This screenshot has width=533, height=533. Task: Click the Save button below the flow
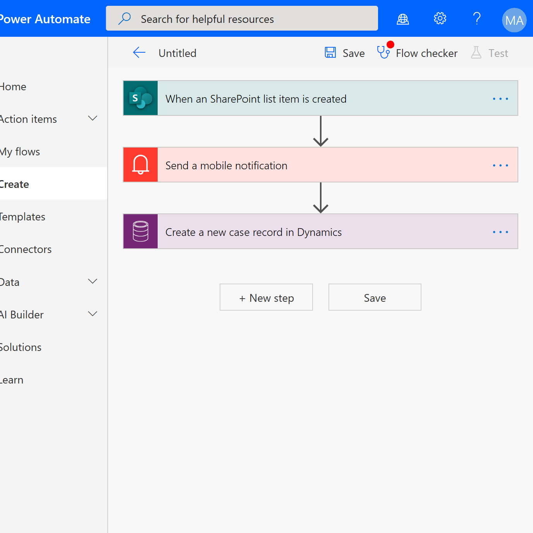pyautogui.click(x=375, y=297)
